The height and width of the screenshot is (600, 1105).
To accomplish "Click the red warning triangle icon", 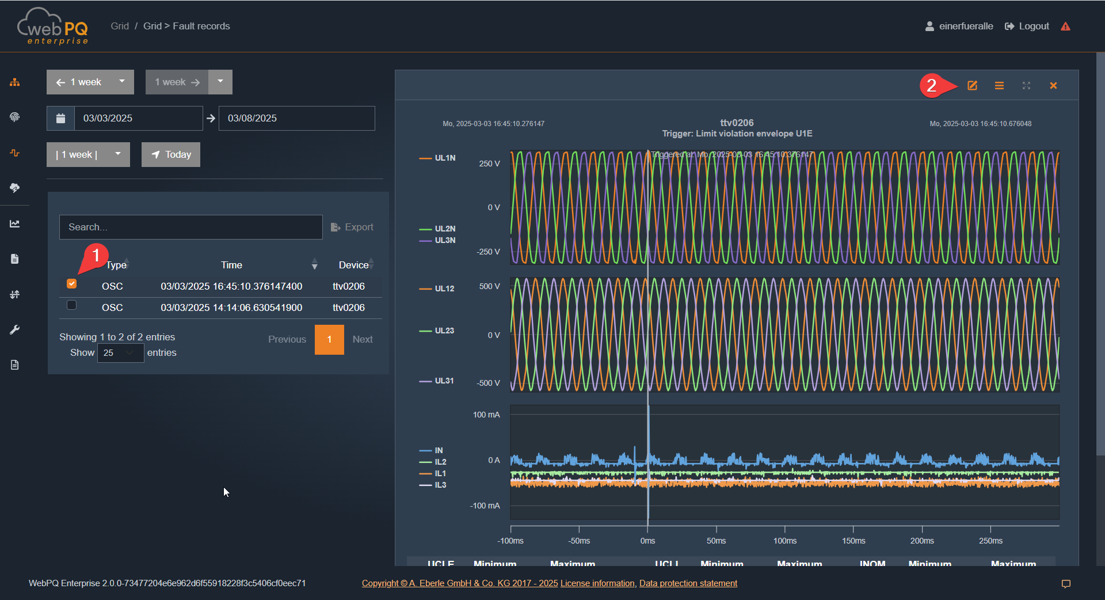I will (1065, 26).
